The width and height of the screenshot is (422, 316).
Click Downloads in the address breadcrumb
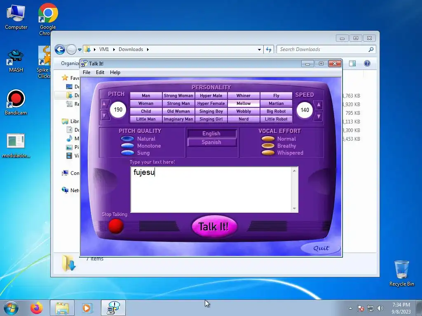(x=131, y=49)
